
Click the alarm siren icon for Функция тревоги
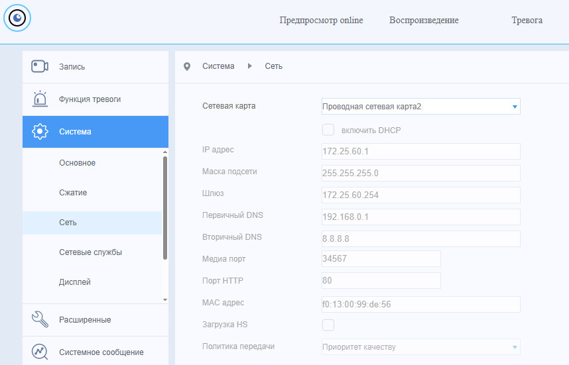(40, 99)
